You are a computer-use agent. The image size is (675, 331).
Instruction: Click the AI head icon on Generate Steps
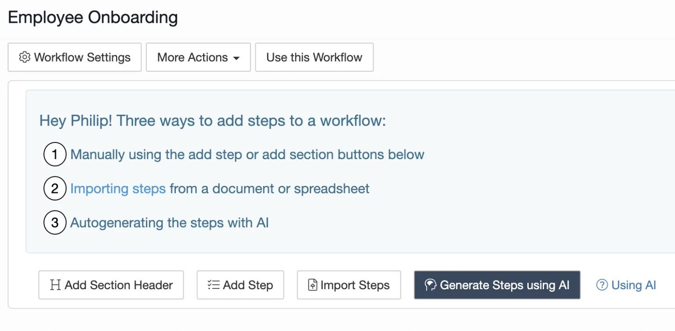pos(430,285)
